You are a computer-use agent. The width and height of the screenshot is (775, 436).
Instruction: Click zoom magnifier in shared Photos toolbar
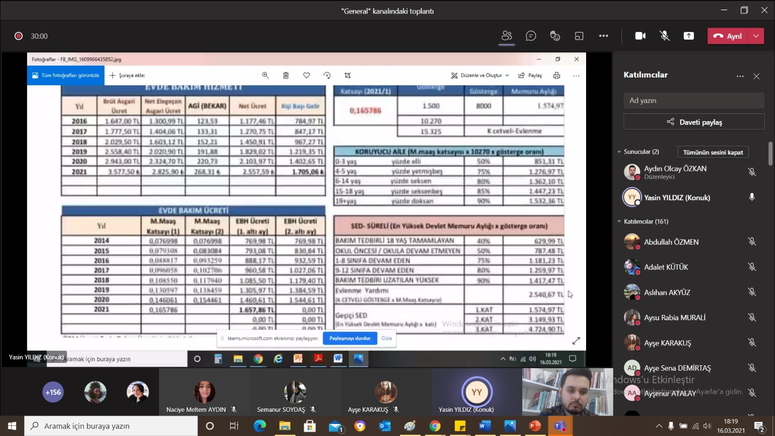point(265,75)
